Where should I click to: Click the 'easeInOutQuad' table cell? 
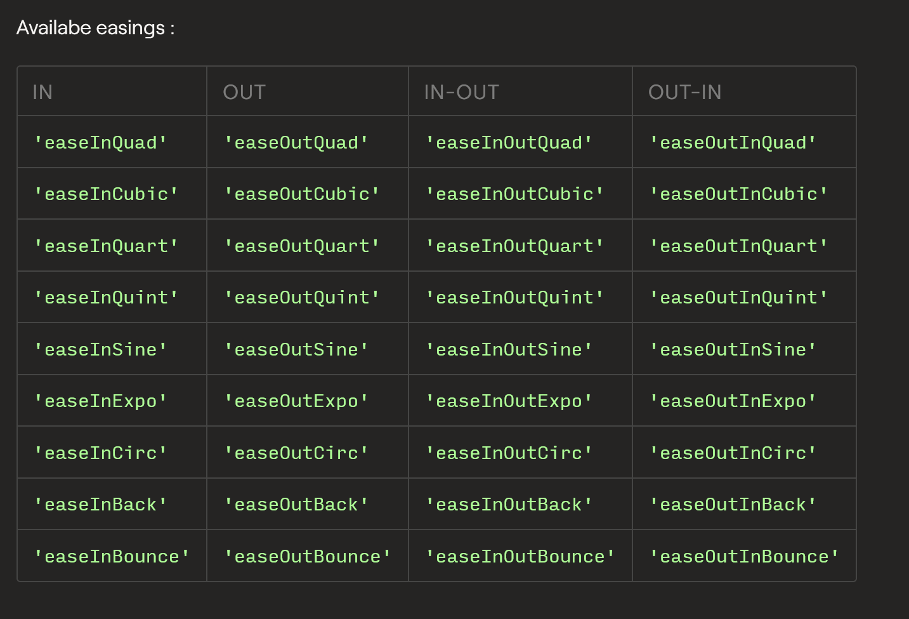click(x=509, y=142)
